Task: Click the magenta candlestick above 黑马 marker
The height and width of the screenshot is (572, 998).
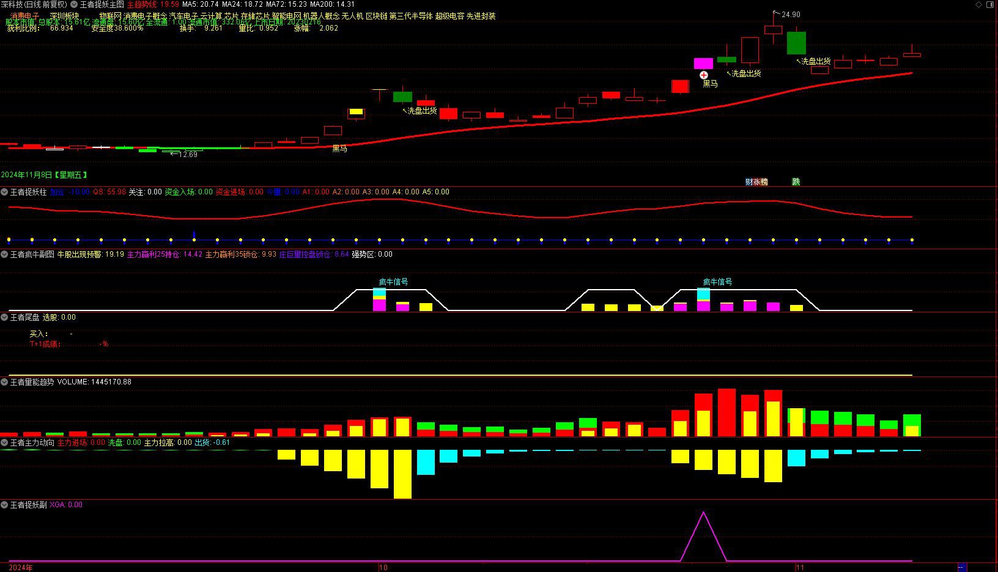Action: coord(703,64)
